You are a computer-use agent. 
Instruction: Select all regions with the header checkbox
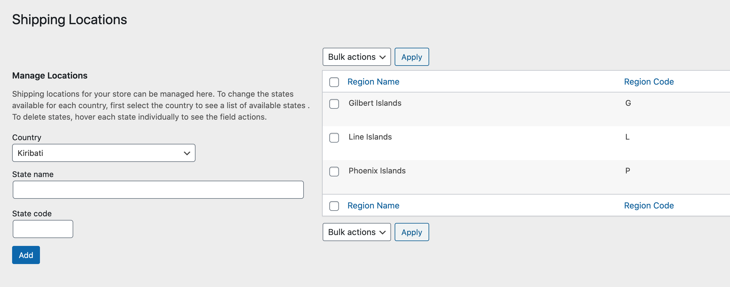coord(334,82)
